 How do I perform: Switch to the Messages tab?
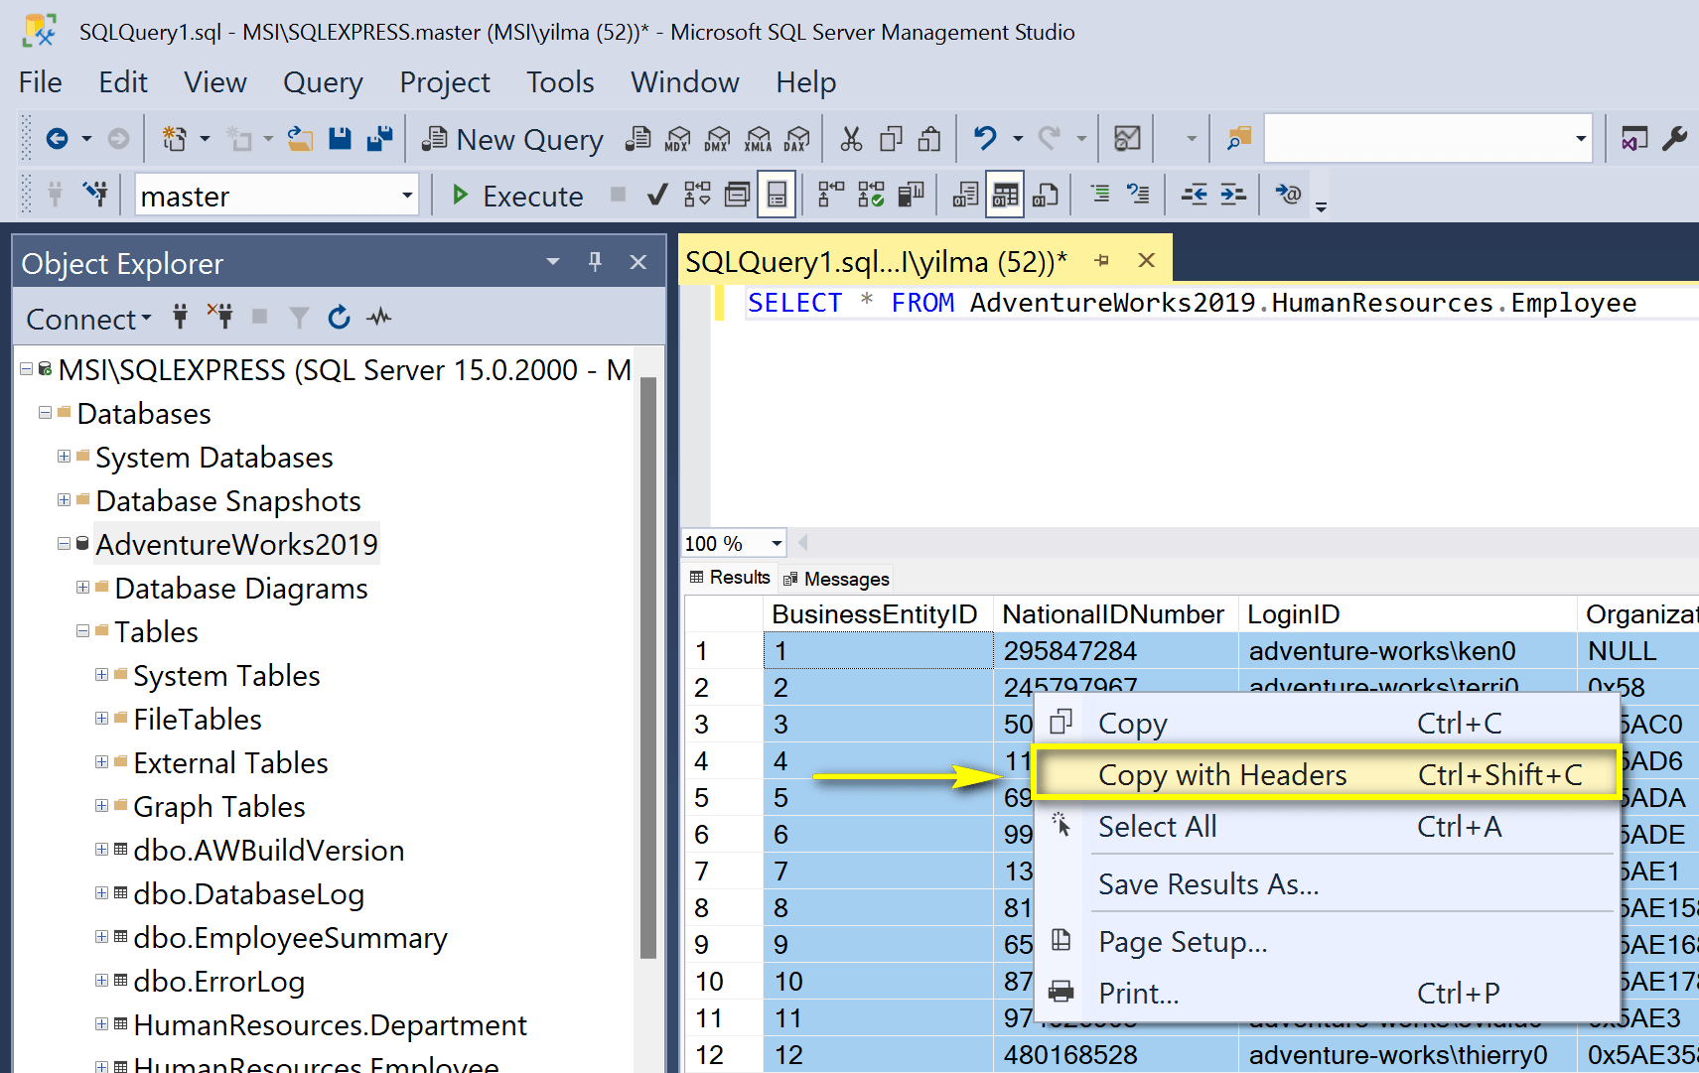tap(836, 579)
